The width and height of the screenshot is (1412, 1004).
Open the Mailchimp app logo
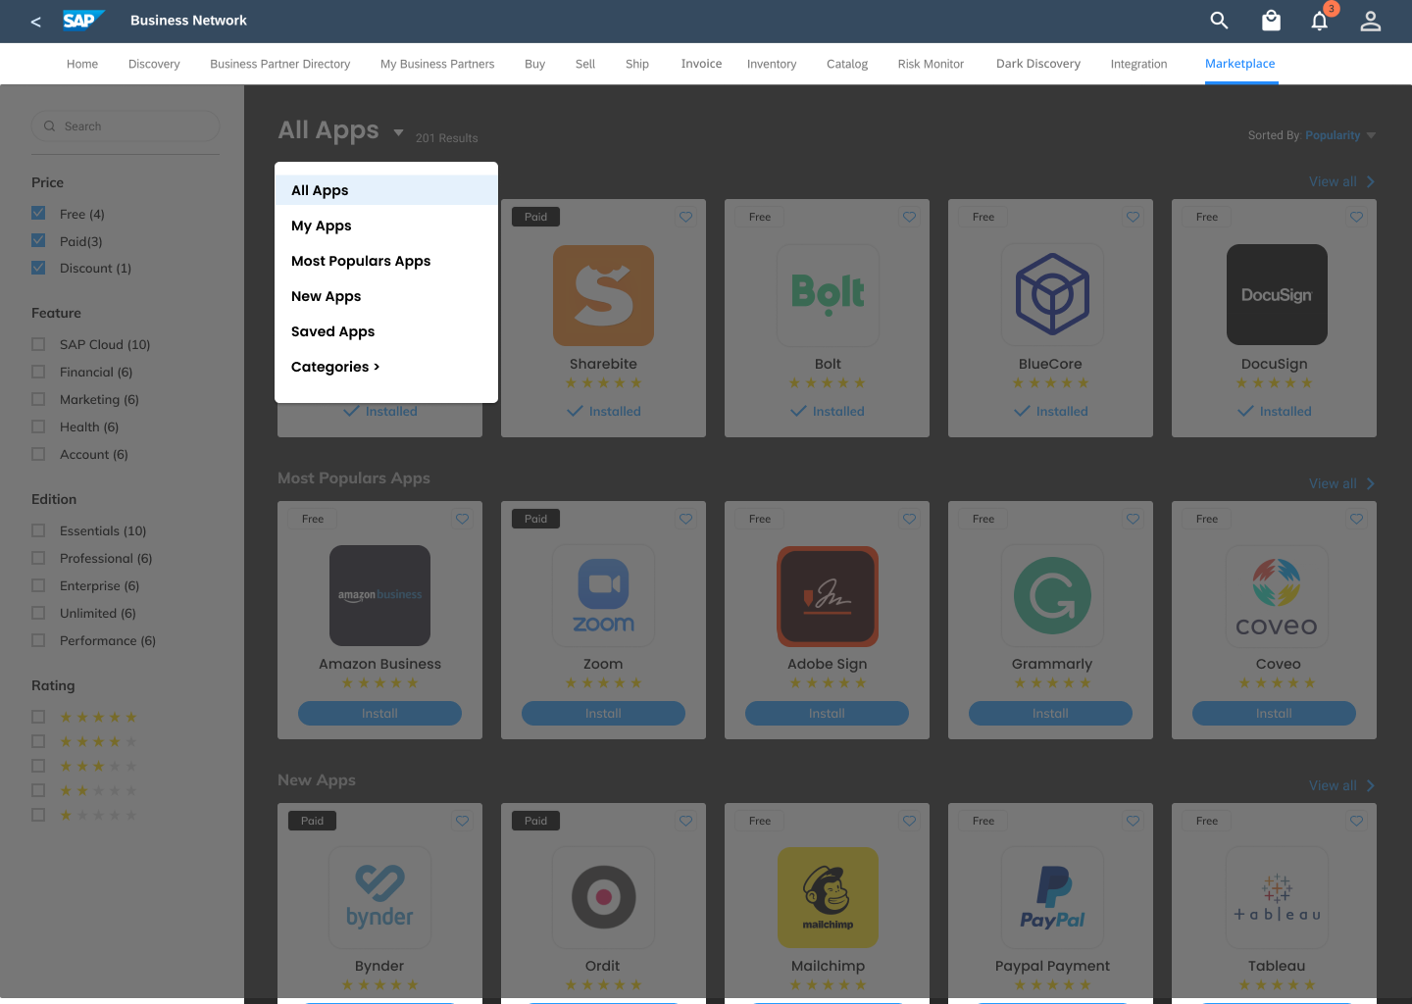pos(828,897)
